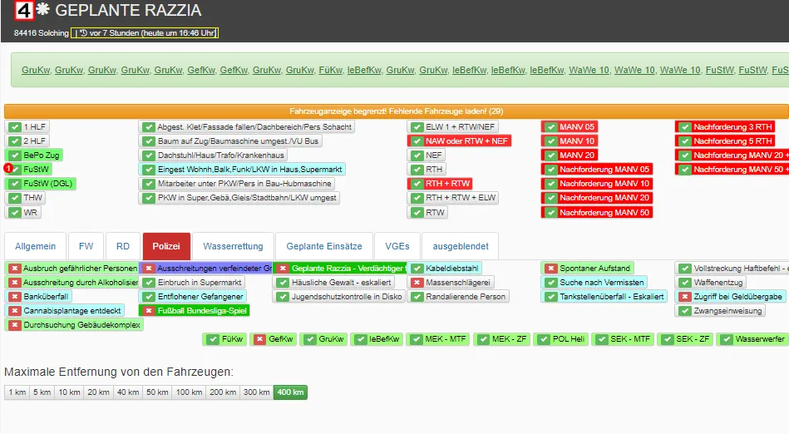Toggle the Waffenentzug mission filter
Screen dimensions: 789x434
coord(719,283)
